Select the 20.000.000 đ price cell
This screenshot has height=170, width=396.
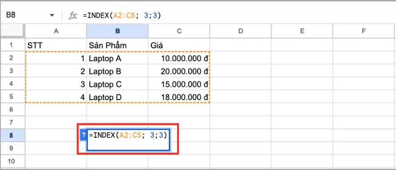point(179,71)
